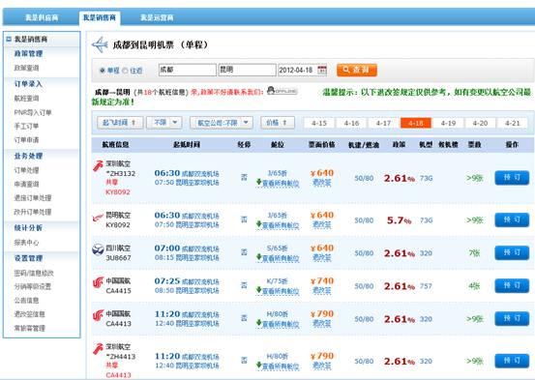Select the 往返 round-trip radio button

click(x=125, y=71)
